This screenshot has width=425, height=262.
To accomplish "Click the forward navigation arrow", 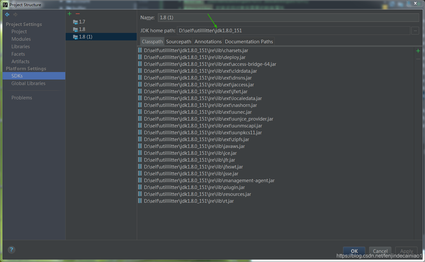I will (15, 14).
